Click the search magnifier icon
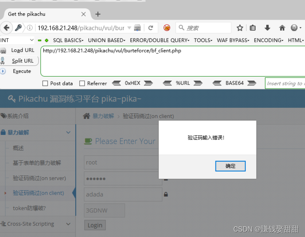This screenshot has width=305, height=237. [181, 28]
